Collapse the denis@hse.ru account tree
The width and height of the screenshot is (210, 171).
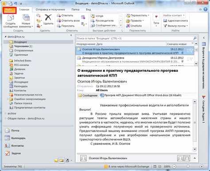tap(5, 37)
